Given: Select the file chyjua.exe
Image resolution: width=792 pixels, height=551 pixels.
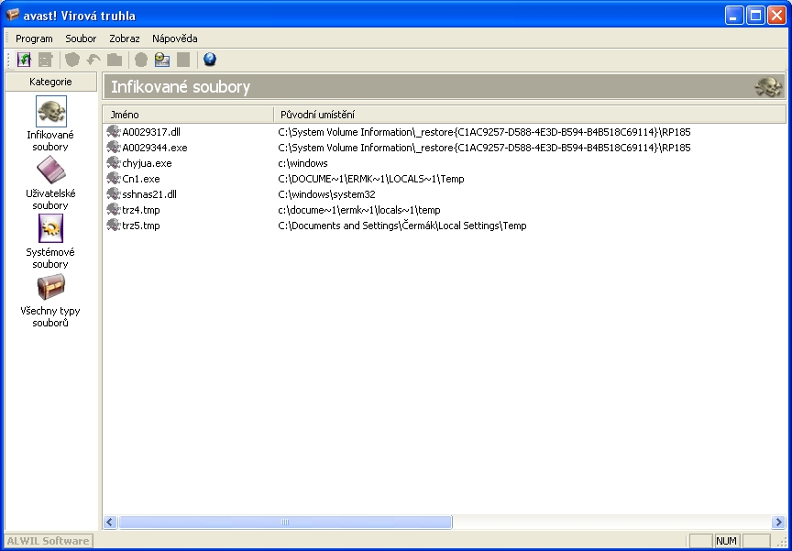Looking at the screenshot, I should (147, 163).
